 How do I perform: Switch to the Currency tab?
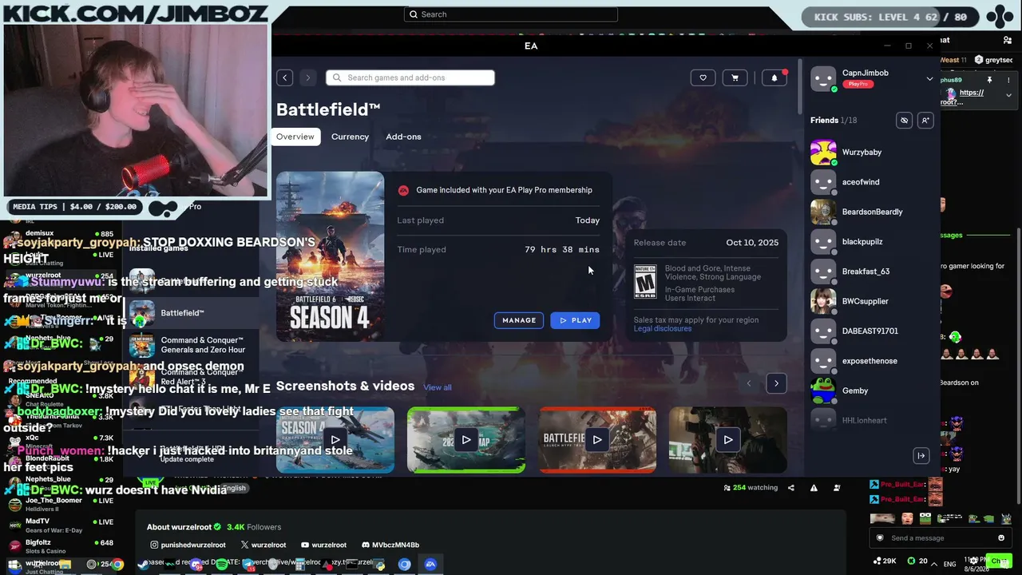pyautogui.click(x=350, y=137)
